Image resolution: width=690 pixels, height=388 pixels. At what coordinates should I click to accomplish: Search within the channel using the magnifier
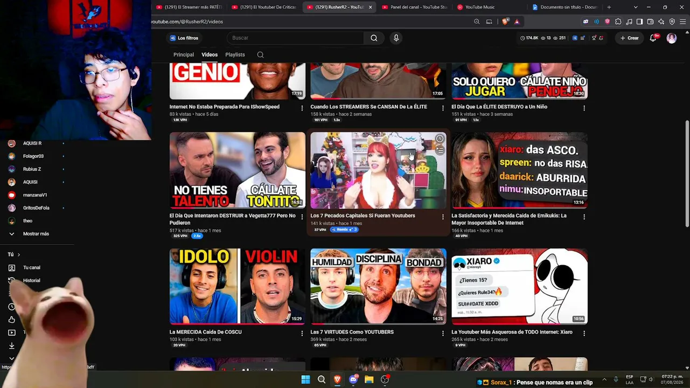click(x=260, y=55)
